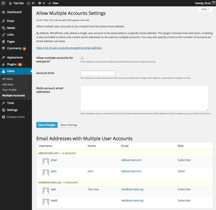Open the New content dropdown in admin bar
Image resolution: width=216 pixels, height=210 pixels.
pos(53,3)
